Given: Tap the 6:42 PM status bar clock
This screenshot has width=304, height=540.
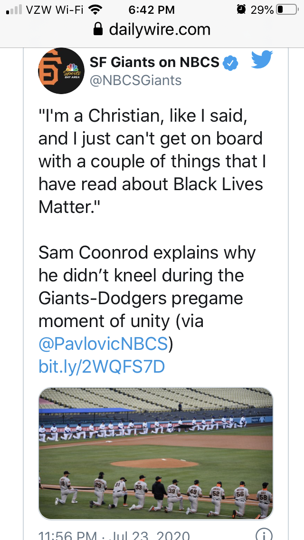Looking at the screenshot, I should [152, 10].
